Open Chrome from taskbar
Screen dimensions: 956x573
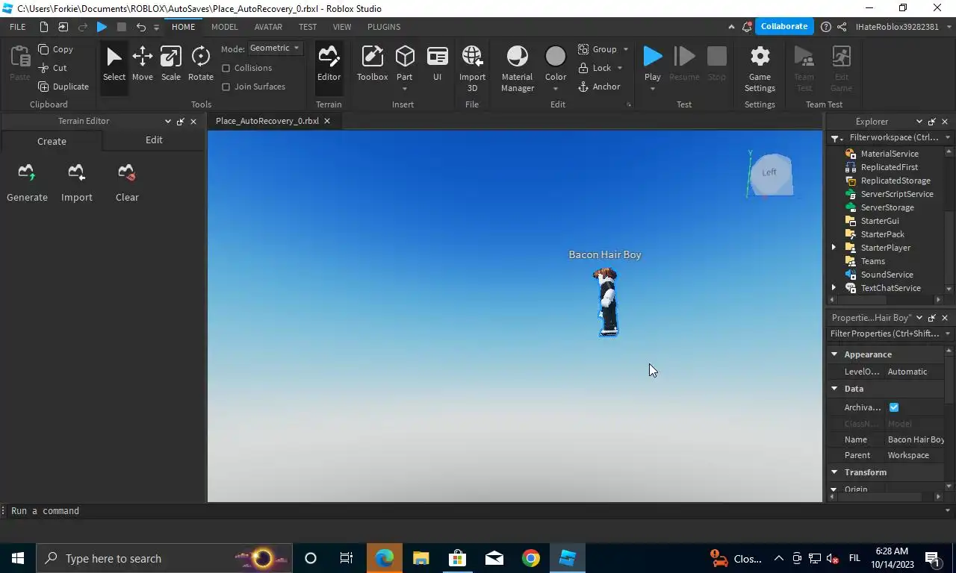(530, 558)
